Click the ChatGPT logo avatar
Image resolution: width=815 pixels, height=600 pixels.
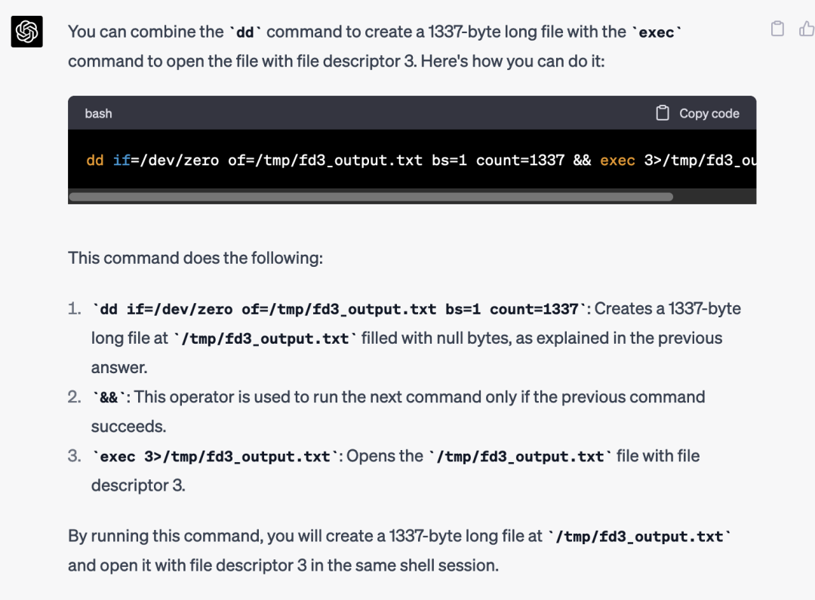point(27,32)
